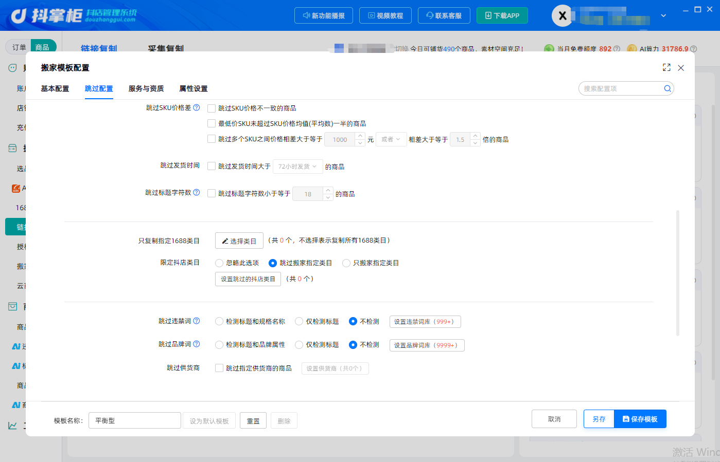
Task: Enable 跳过发货时间大于 checkbox
Action: click(212, 166)
